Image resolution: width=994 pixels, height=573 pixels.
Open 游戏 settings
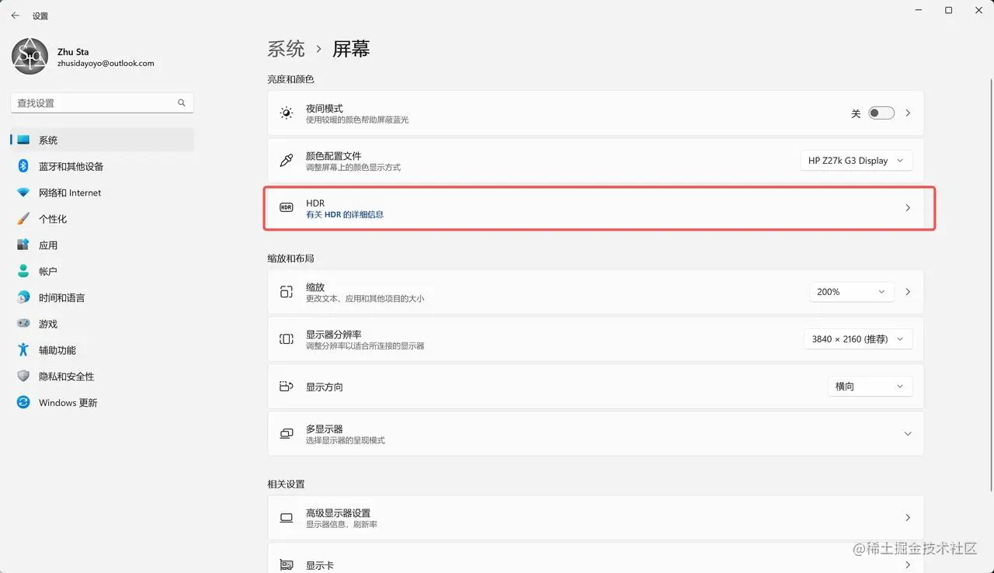(x=48, y=324)
